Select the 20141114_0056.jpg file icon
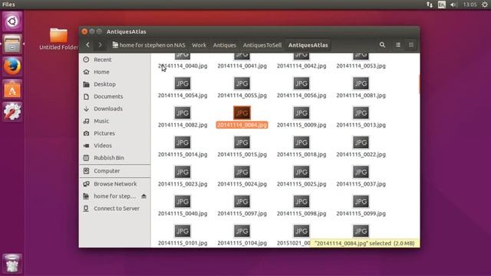491x276 pixels. pos(302,84)
